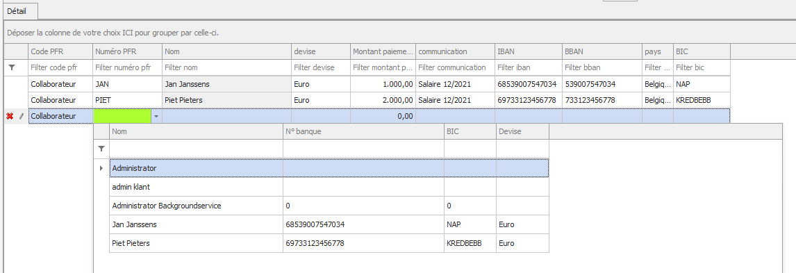Click Collaborateur in the new editing row

(x=61, y=116)
